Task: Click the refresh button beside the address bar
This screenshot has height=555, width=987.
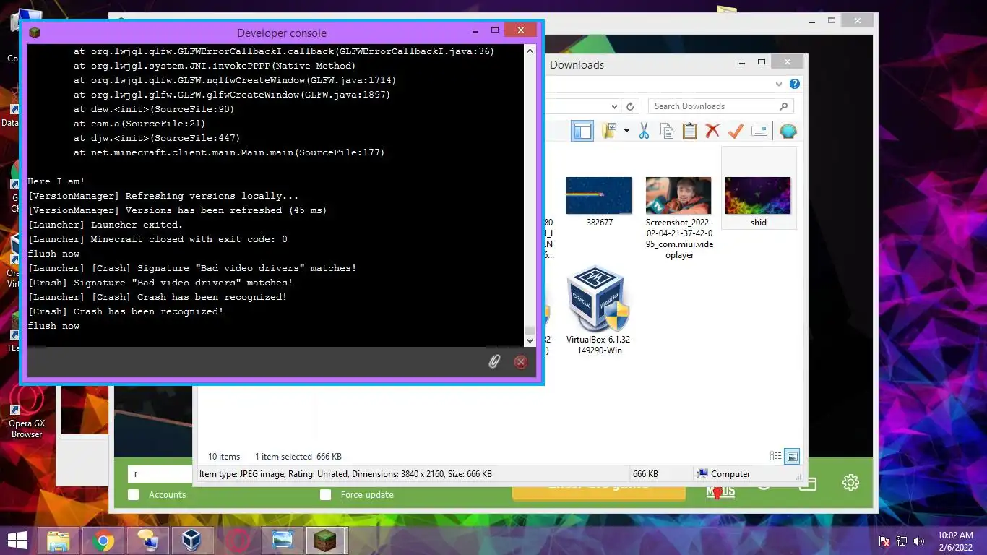Action: pyautogui.click(x=630, y=106)
